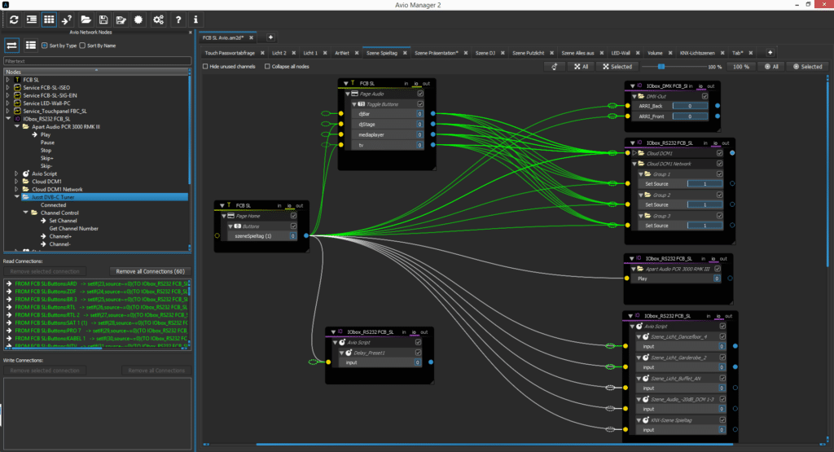Viewport: 834px width, 452px height.
Task: Click the refresh icon in the toolbar
Action: [x=14, y=19]
